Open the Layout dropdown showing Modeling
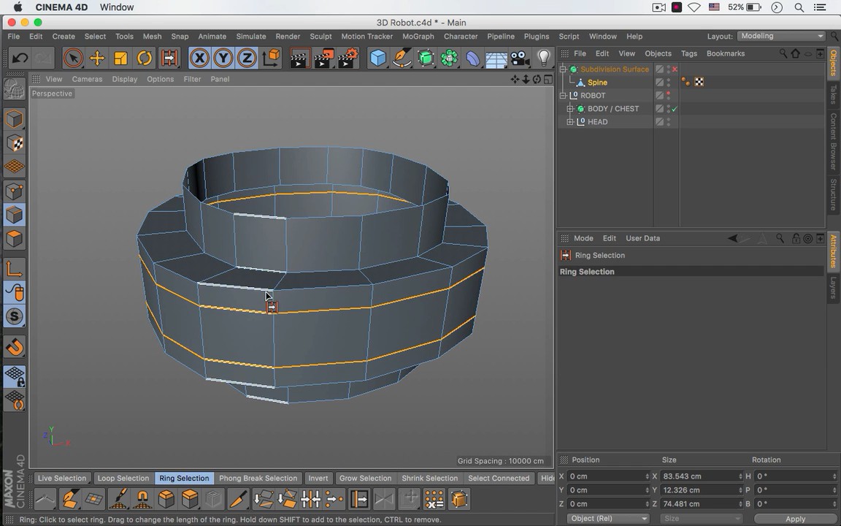This screenshot has height=526, width=841. click(781, 36)
